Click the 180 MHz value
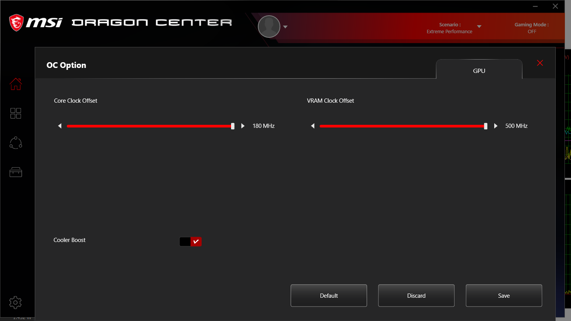571x321 pixels. (264, 126)
